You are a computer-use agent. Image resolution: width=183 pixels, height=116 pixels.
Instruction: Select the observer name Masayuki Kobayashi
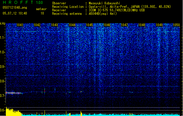pyautogui.click(x=104, y=3)
